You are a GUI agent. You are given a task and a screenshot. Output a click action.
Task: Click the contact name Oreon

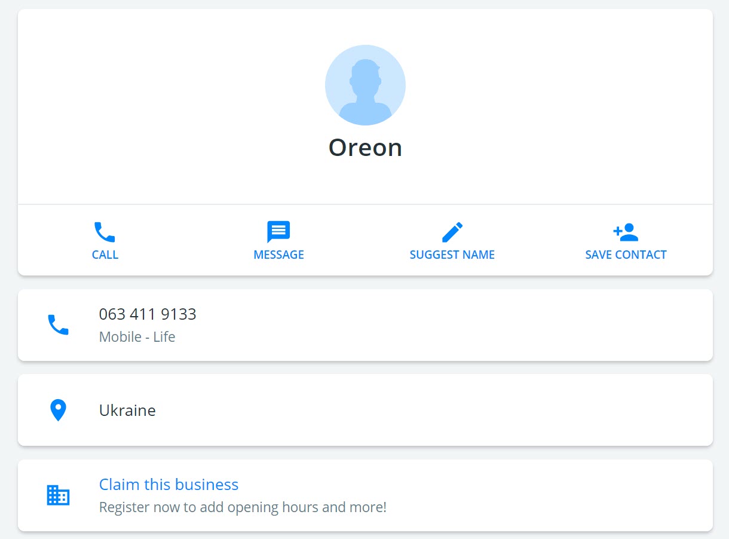pyautogui.click(x=365, y=148)
